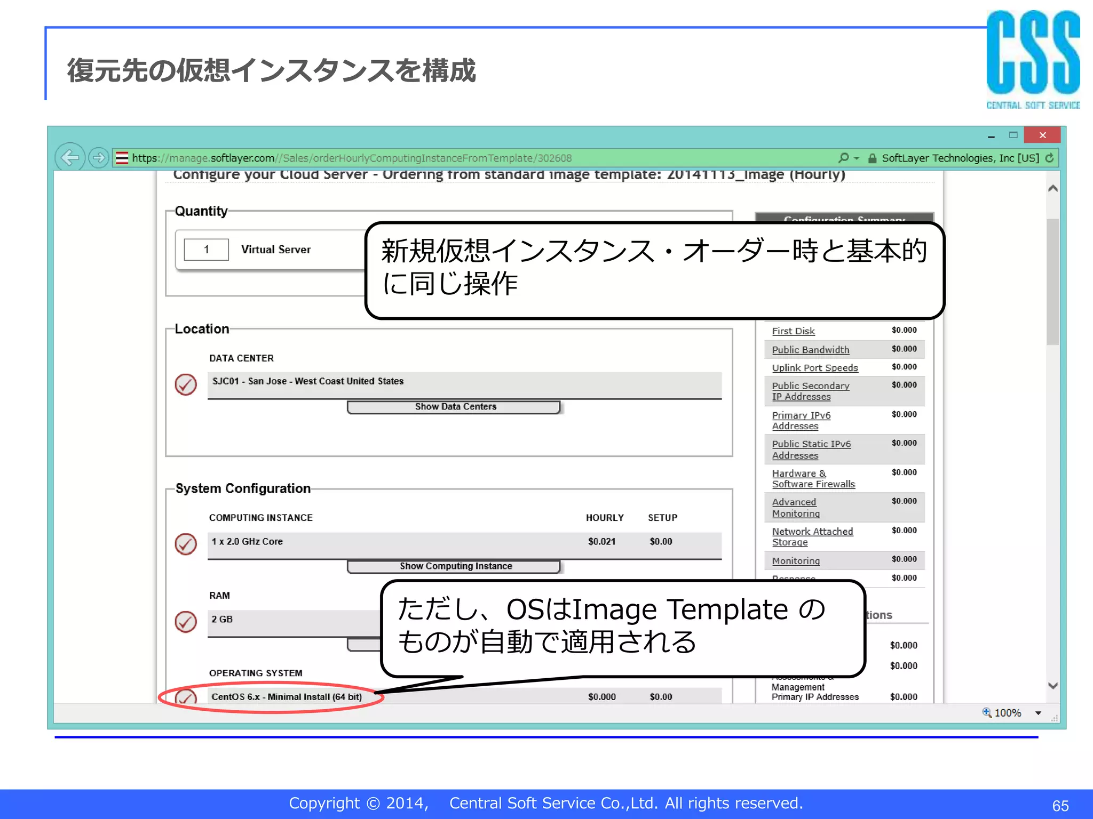Click the $0.021 hourly price value
This screenshot has height=819, width=1093.
[x=601, y=542]
